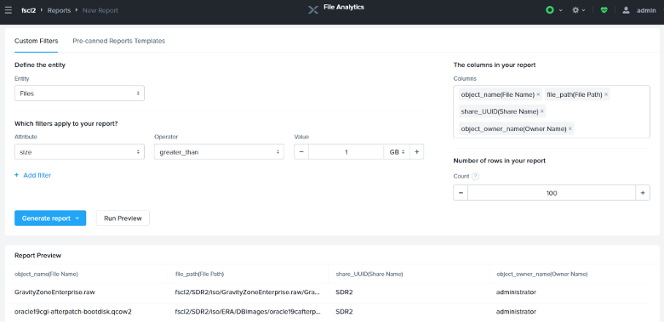664x323 pixels.
Task: Click the Nutanix X logo
Action: pos(313,9)
